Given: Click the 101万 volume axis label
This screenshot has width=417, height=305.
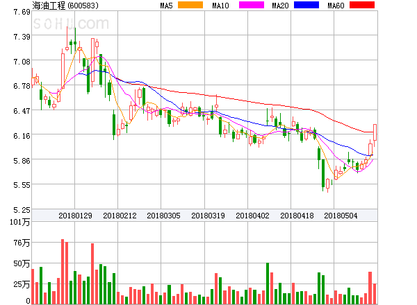Looking at the screenshot, I should (x=20, y=222).
